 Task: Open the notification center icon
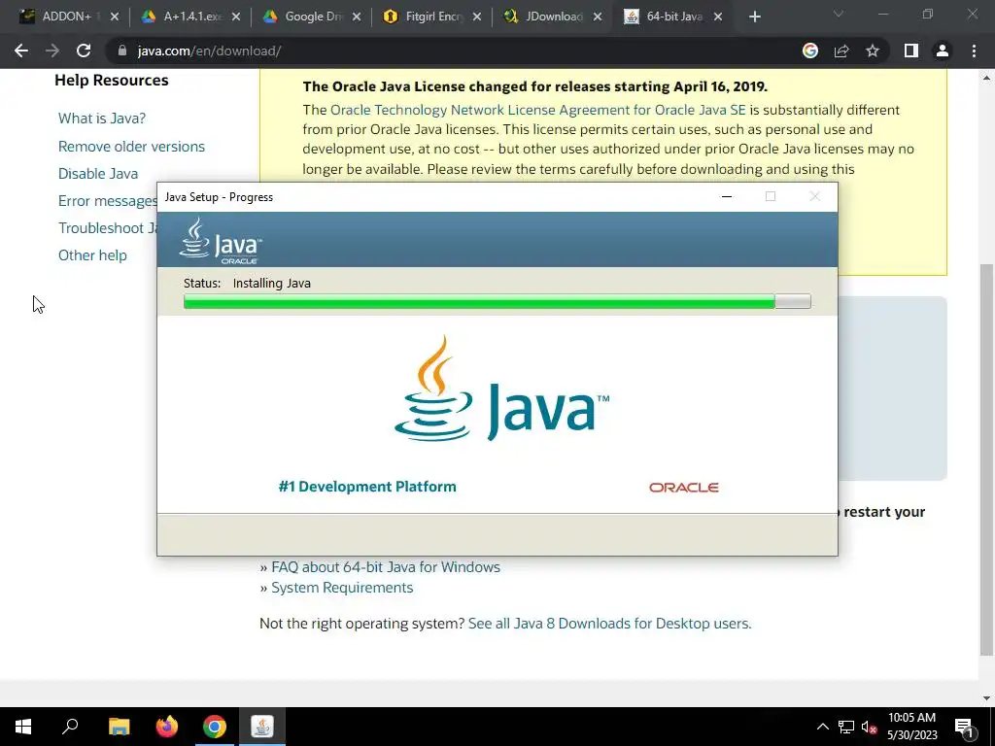[x=964, y=727]
